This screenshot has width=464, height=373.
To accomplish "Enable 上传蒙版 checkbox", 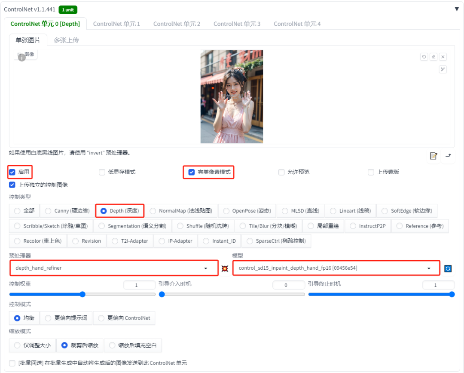I will tap(371, 172).
